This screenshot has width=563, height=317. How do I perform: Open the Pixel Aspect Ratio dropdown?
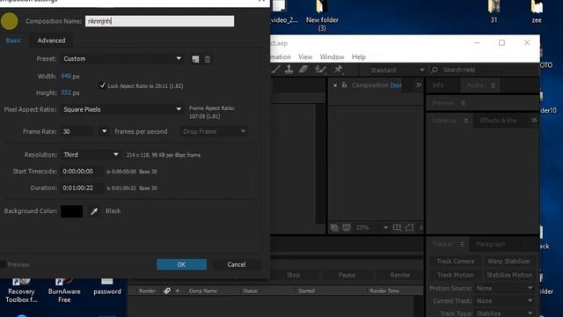click(122, 109)
